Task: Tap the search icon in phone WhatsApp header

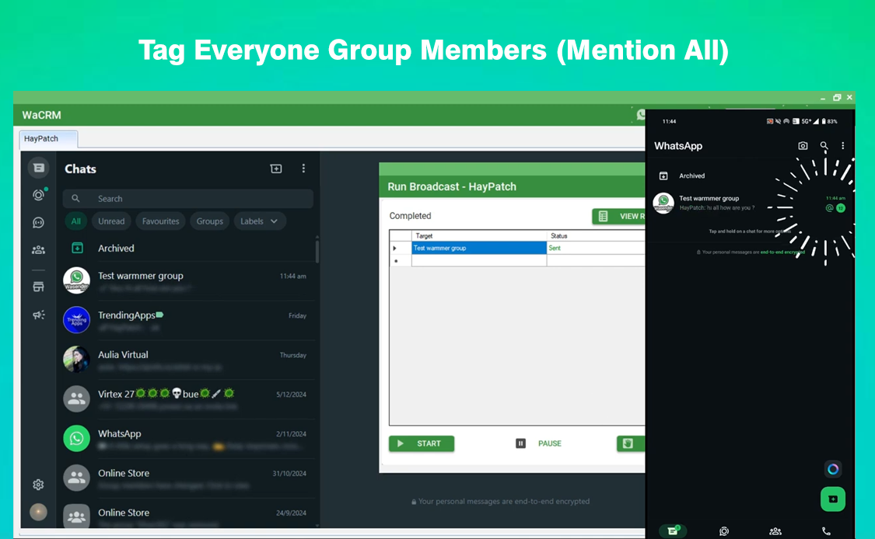Action: pyautogui.click(x=824, y=146)
